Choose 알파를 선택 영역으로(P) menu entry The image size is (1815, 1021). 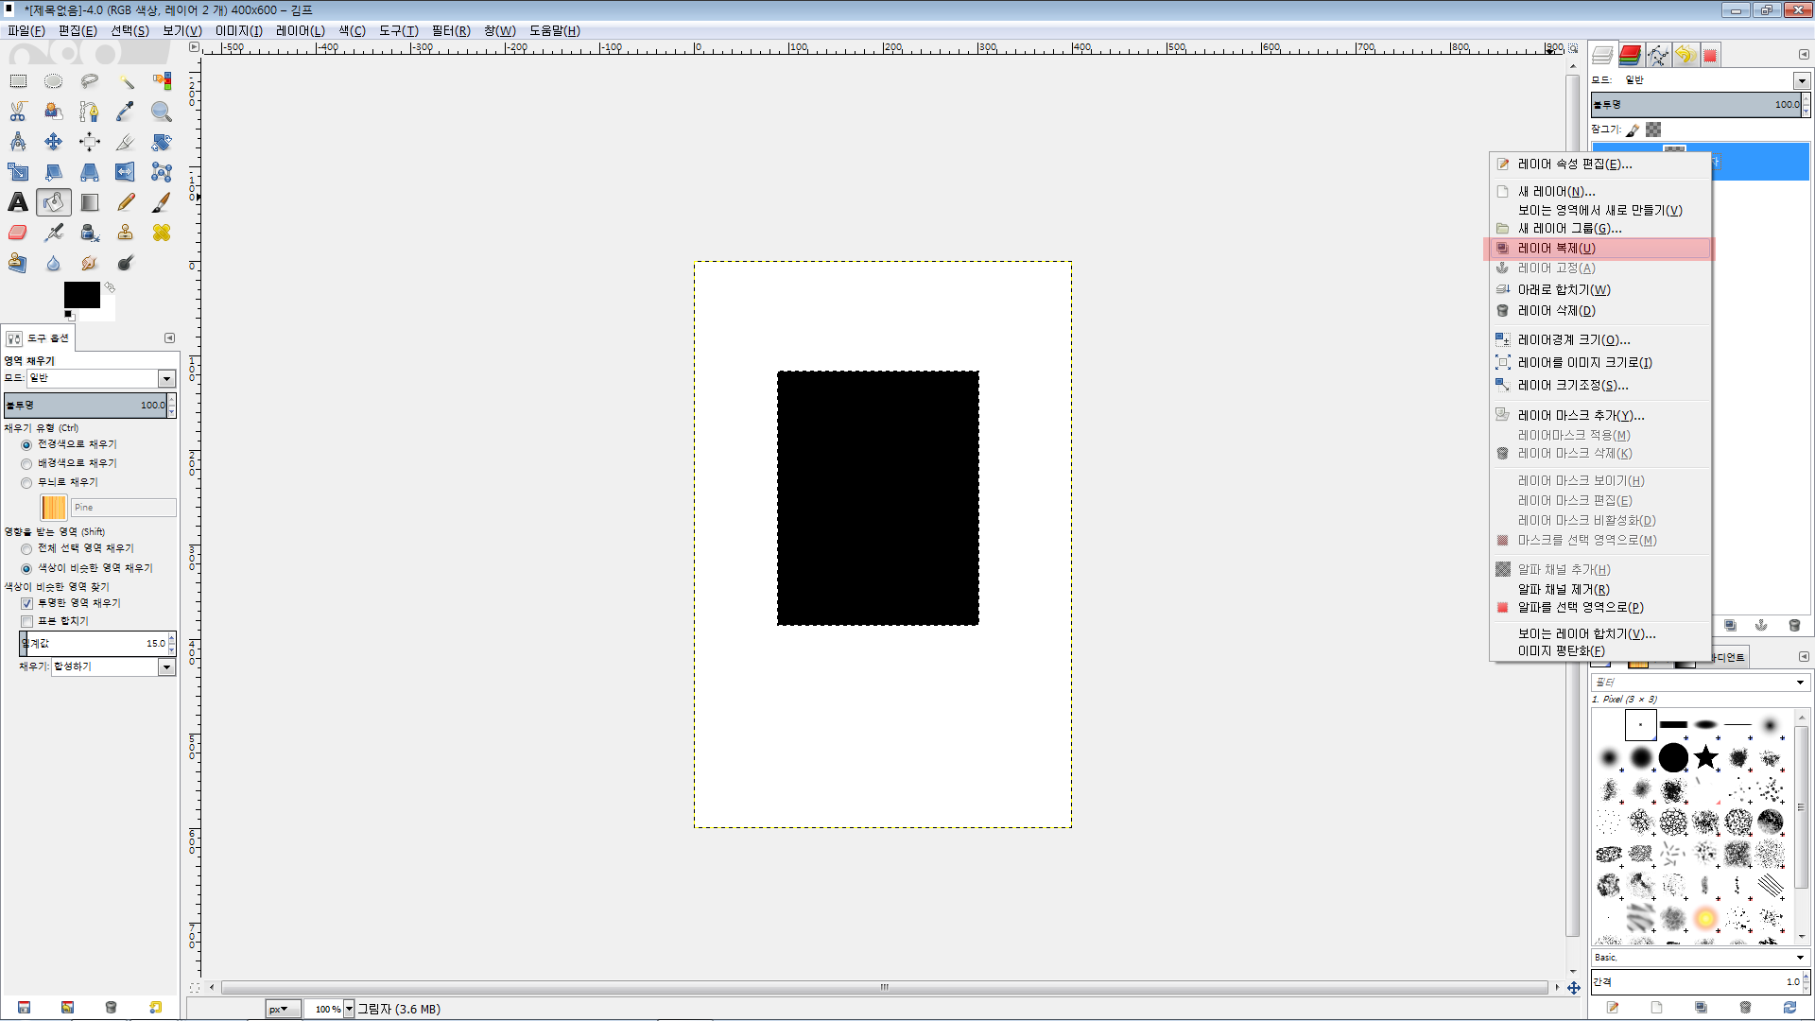pyautogui.click(x=1599, y=607)
